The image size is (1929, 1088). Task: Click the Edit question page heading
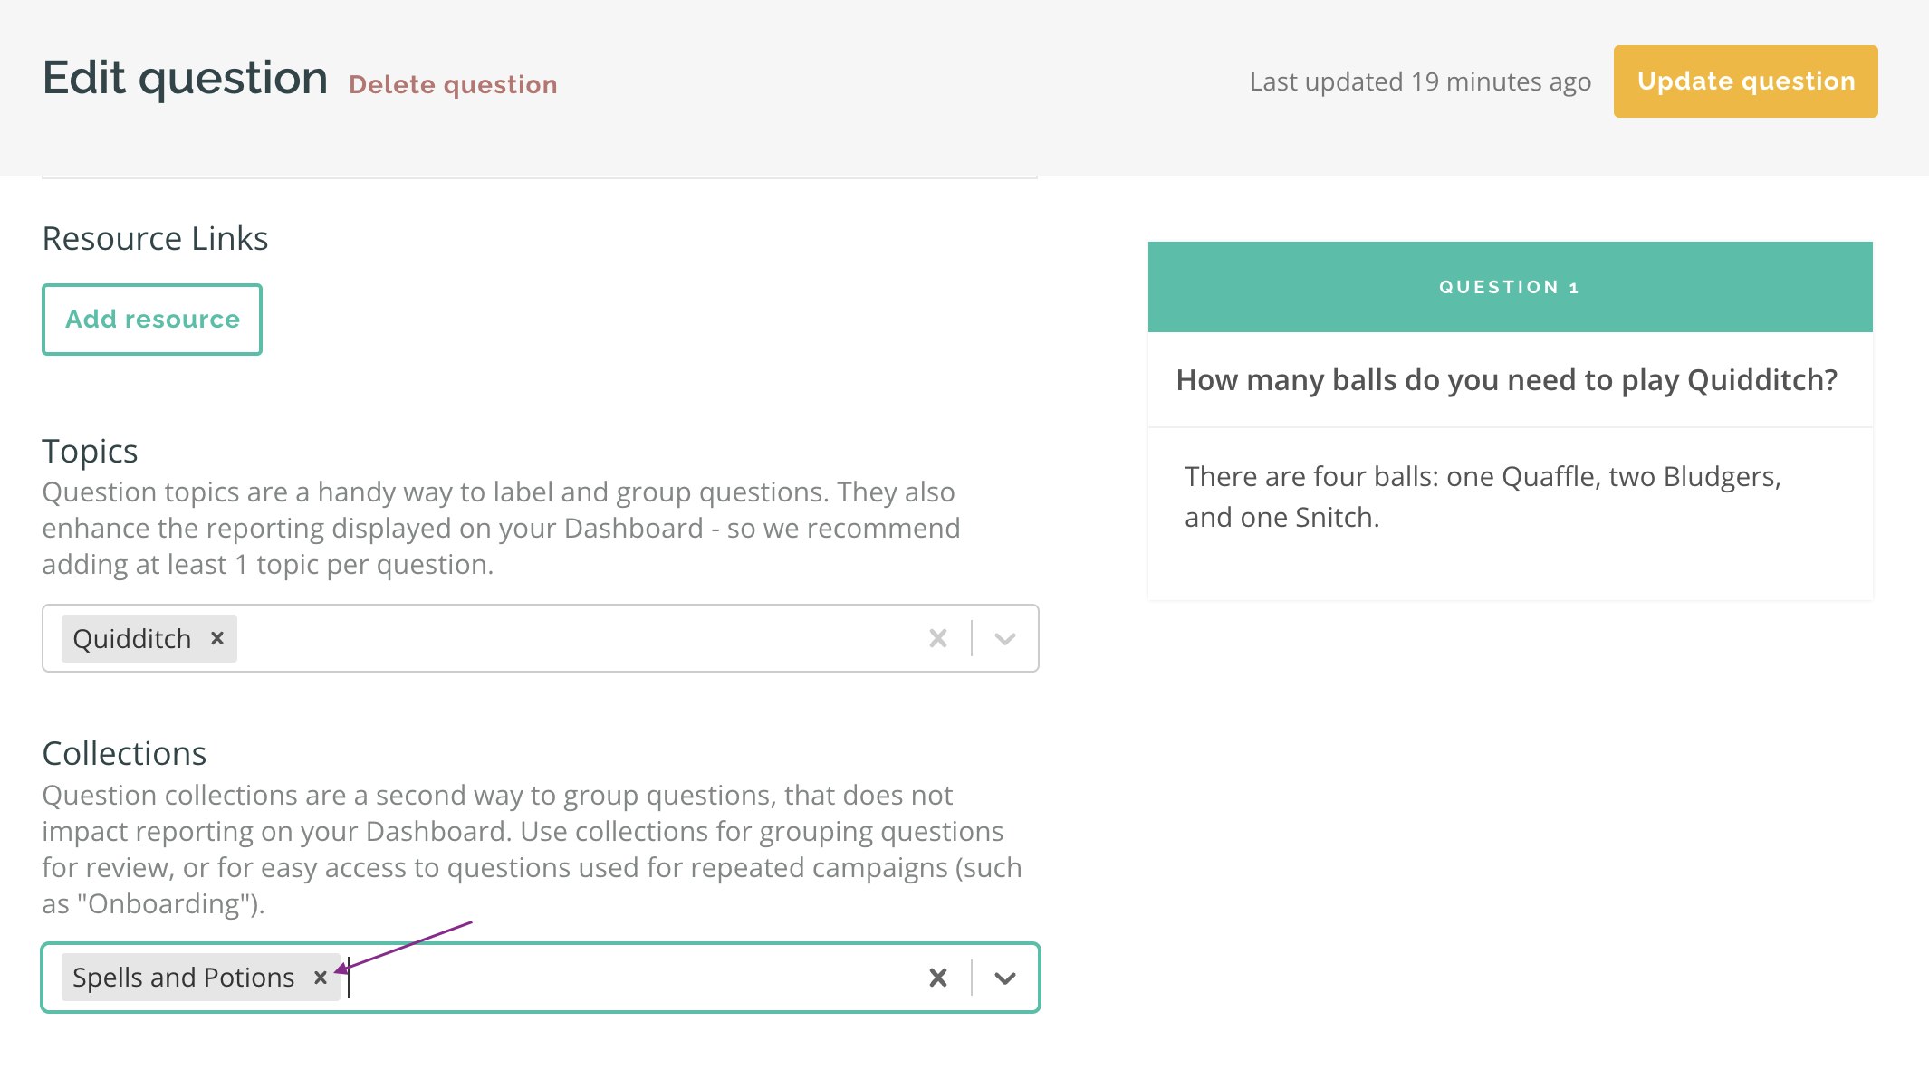[185, 79]
